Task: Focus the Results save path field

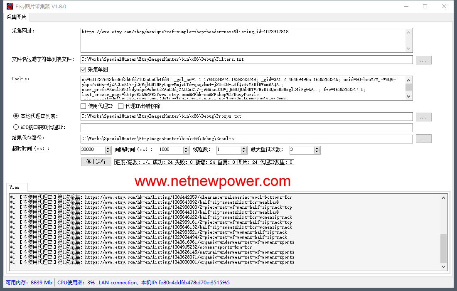Action: click(x=246, y=139)
